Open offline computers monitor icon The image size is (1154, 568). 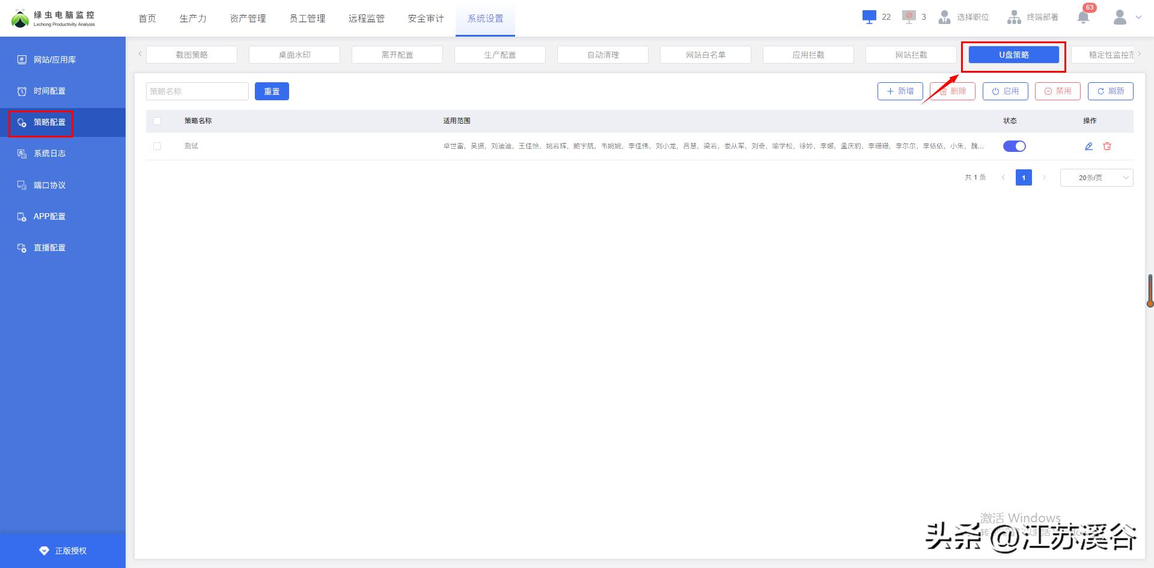coord(909,17)
